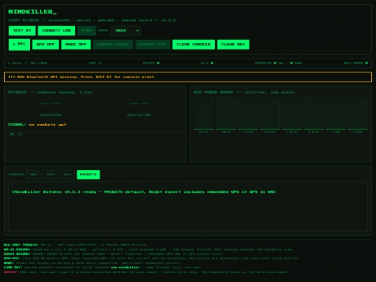The width and height of the screenshot is (376, 282).
Task: Click the EEG POWER BANDS panel heading
Action: [244, 93]
